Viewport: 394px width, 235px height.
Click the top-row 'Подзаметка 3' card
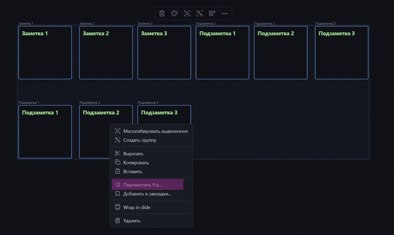click(x=341, y=53)
